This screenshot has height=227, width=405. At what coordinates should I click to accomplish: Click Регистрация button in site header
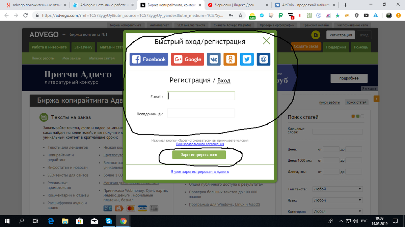click(341, 35)
